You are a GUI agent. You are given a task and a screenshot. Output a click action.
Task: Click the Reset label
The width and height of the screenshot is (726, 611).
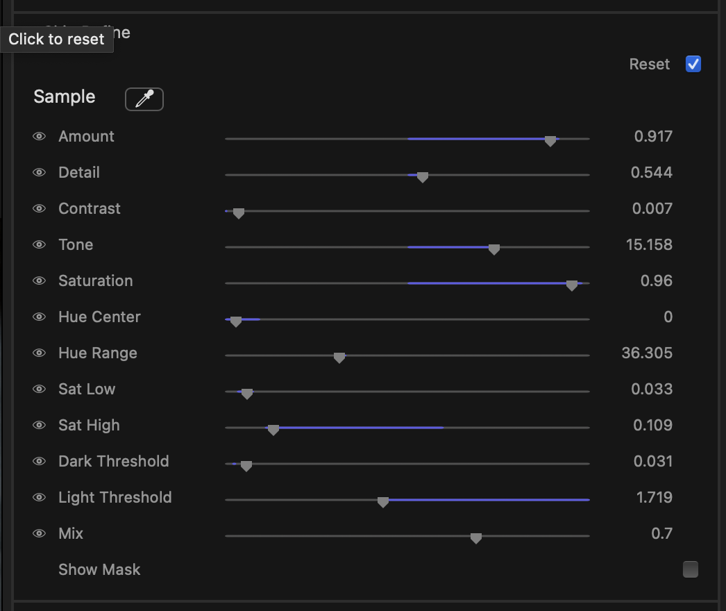click(649, 64)
